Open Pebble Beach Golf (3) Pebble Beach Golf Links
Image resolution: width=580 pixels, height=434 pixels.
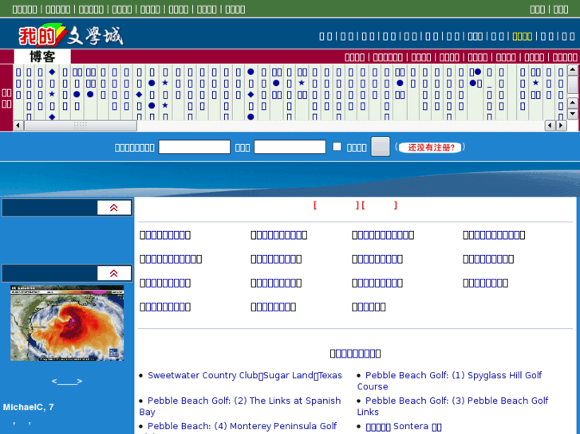coord(452,406)
